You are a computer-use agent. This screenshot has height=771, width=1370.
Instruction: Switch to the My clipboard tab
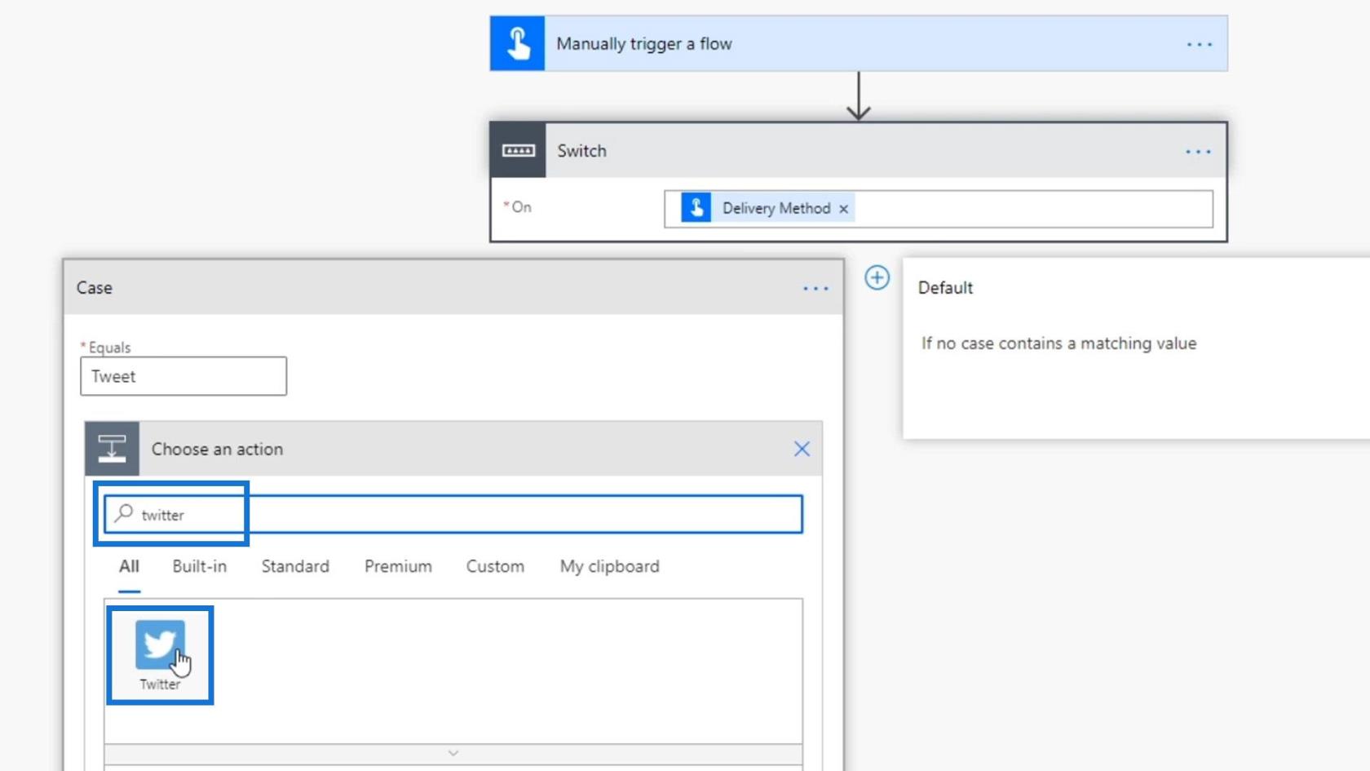[609, 566]
